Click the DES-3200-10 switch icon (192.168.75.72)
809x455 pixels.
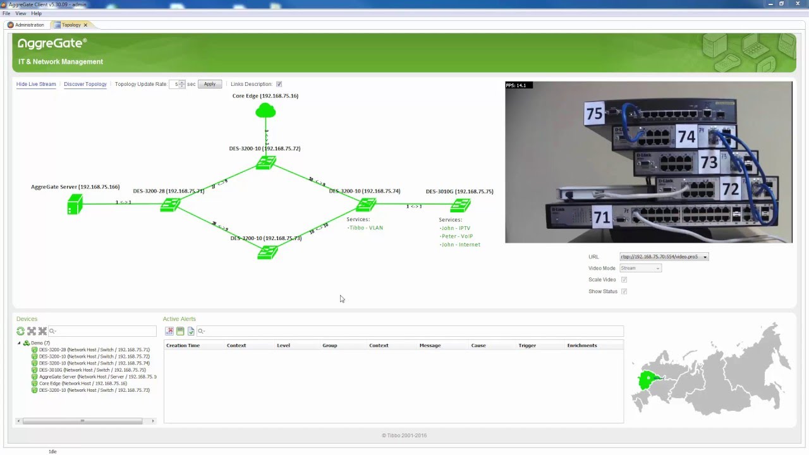point(266,162)
